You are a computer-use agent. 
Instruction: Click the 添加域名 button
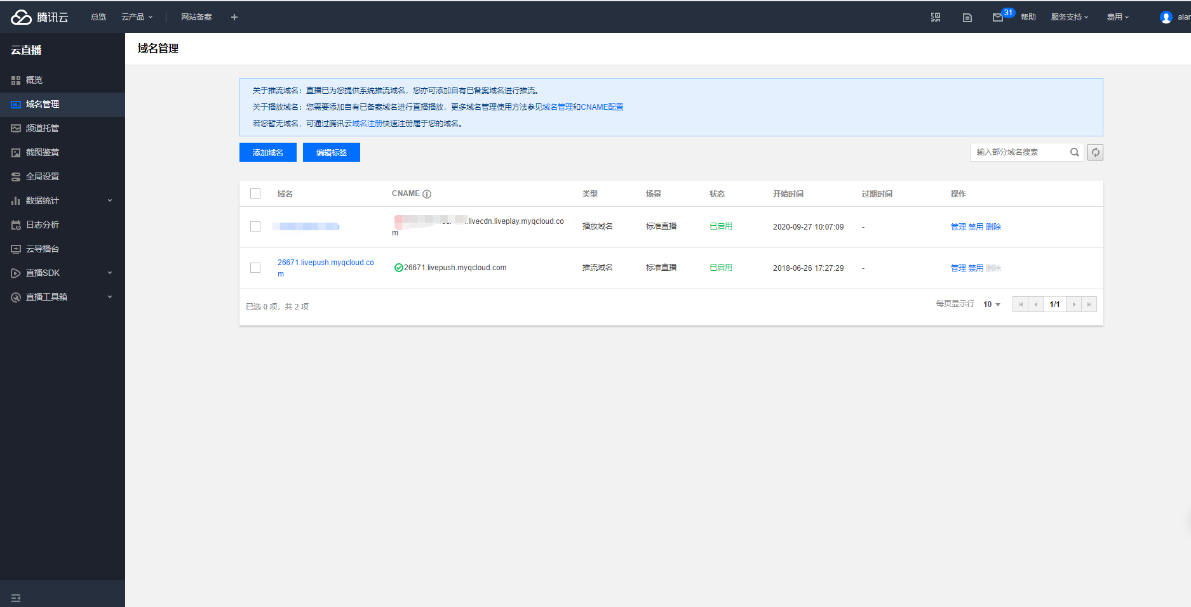[x=267, y=152]
